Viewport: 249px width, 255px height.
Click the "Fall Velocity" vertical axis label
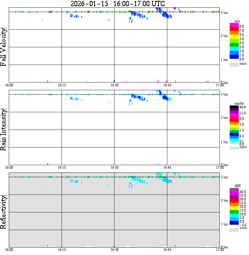tap(3, 47)
